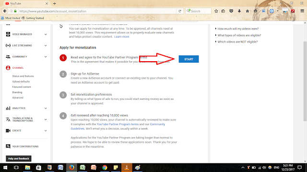The width and height of the screenshot is (307, 172).
Task: Open Branding submenu item
Action: click(x=17, y=92)
